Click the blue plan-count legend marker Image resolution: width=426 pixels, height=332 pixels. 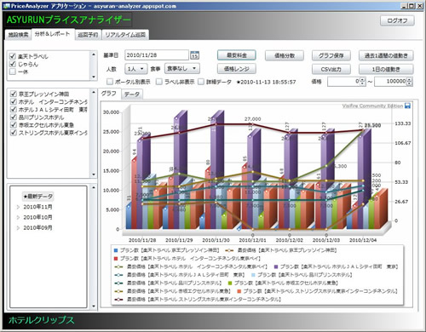[x=116, y=250]
